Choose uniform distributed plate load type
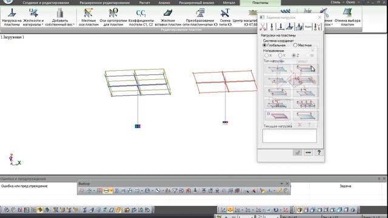388x218 pixels. pos(306,68)
